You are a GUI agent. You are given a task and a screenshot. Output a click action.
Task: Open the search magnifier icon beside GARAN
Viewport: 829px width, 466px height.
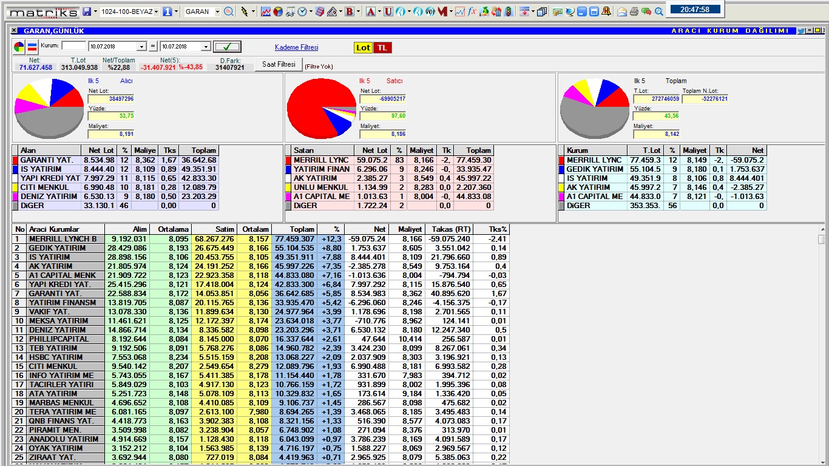[x=228, y=12]
